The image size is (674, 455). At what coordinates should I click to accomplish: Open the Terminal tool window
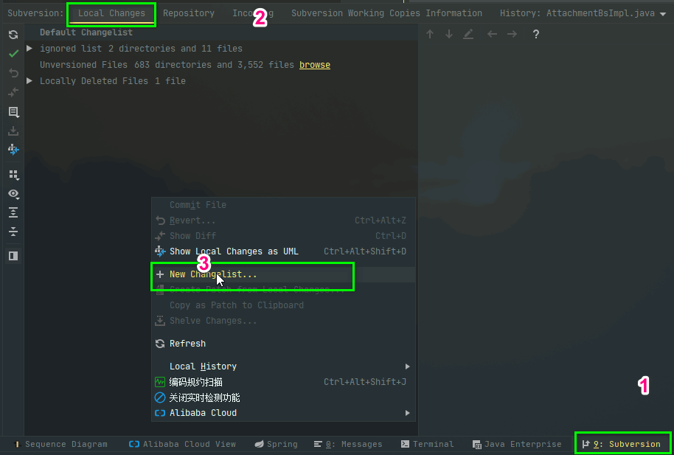pos(427,444)
